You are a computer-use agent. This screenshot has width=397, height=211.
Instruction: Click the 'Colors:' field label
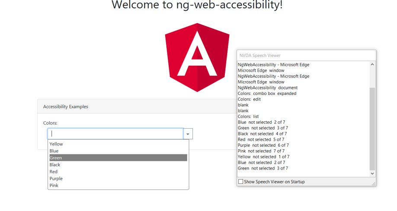tap(50, 123)
